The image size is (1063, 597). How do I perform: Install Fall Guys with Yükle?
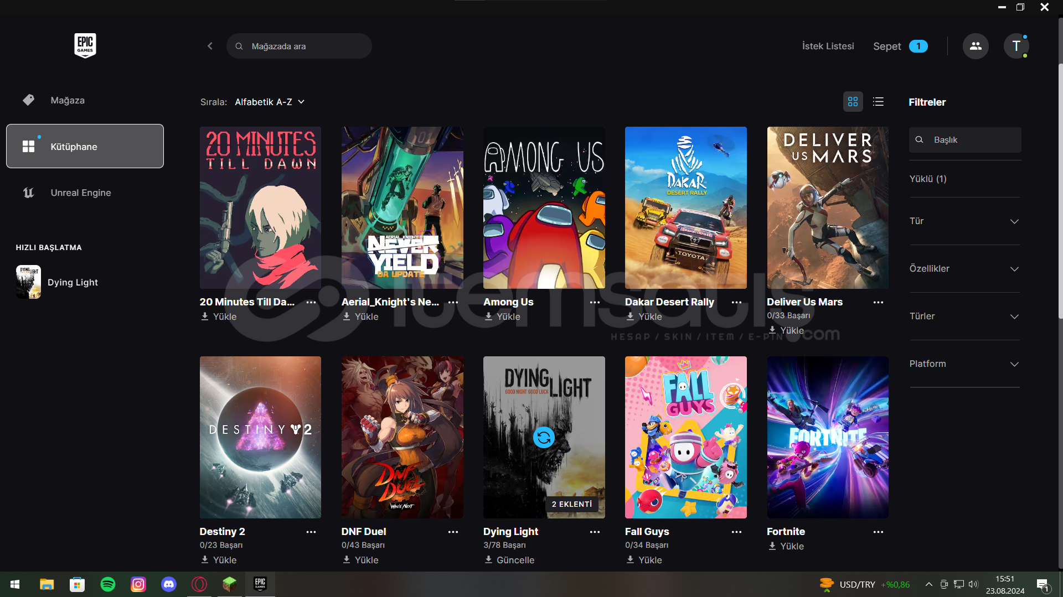pyautogui.click(x=644, y=560)
